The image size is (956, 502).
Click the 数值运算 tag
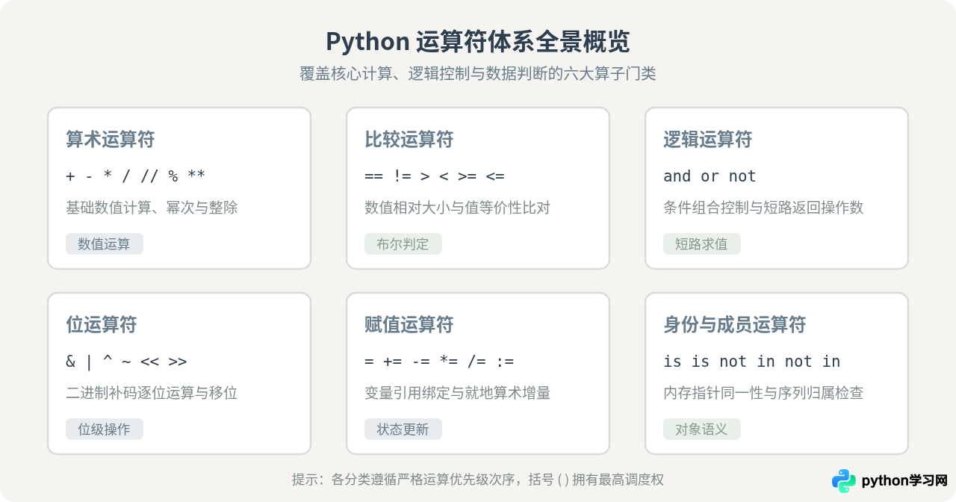click(105, 244)
